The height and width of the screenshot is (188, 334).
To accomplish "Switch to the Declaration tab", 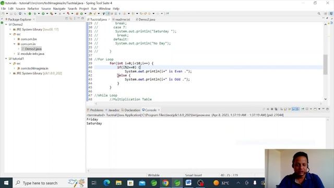I will (x=130, y=110).
